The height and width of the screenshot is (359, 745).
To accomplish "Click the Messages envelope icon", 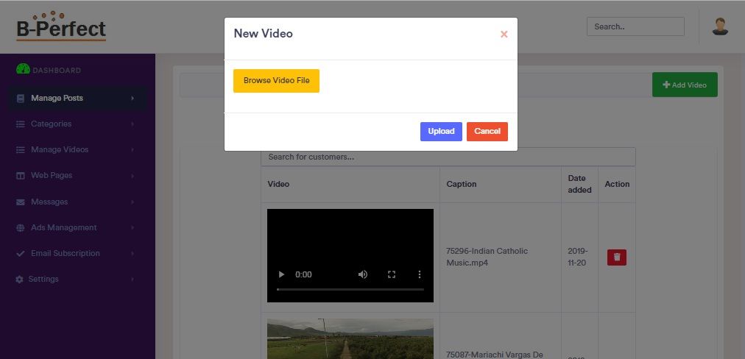I will point(21,202).
